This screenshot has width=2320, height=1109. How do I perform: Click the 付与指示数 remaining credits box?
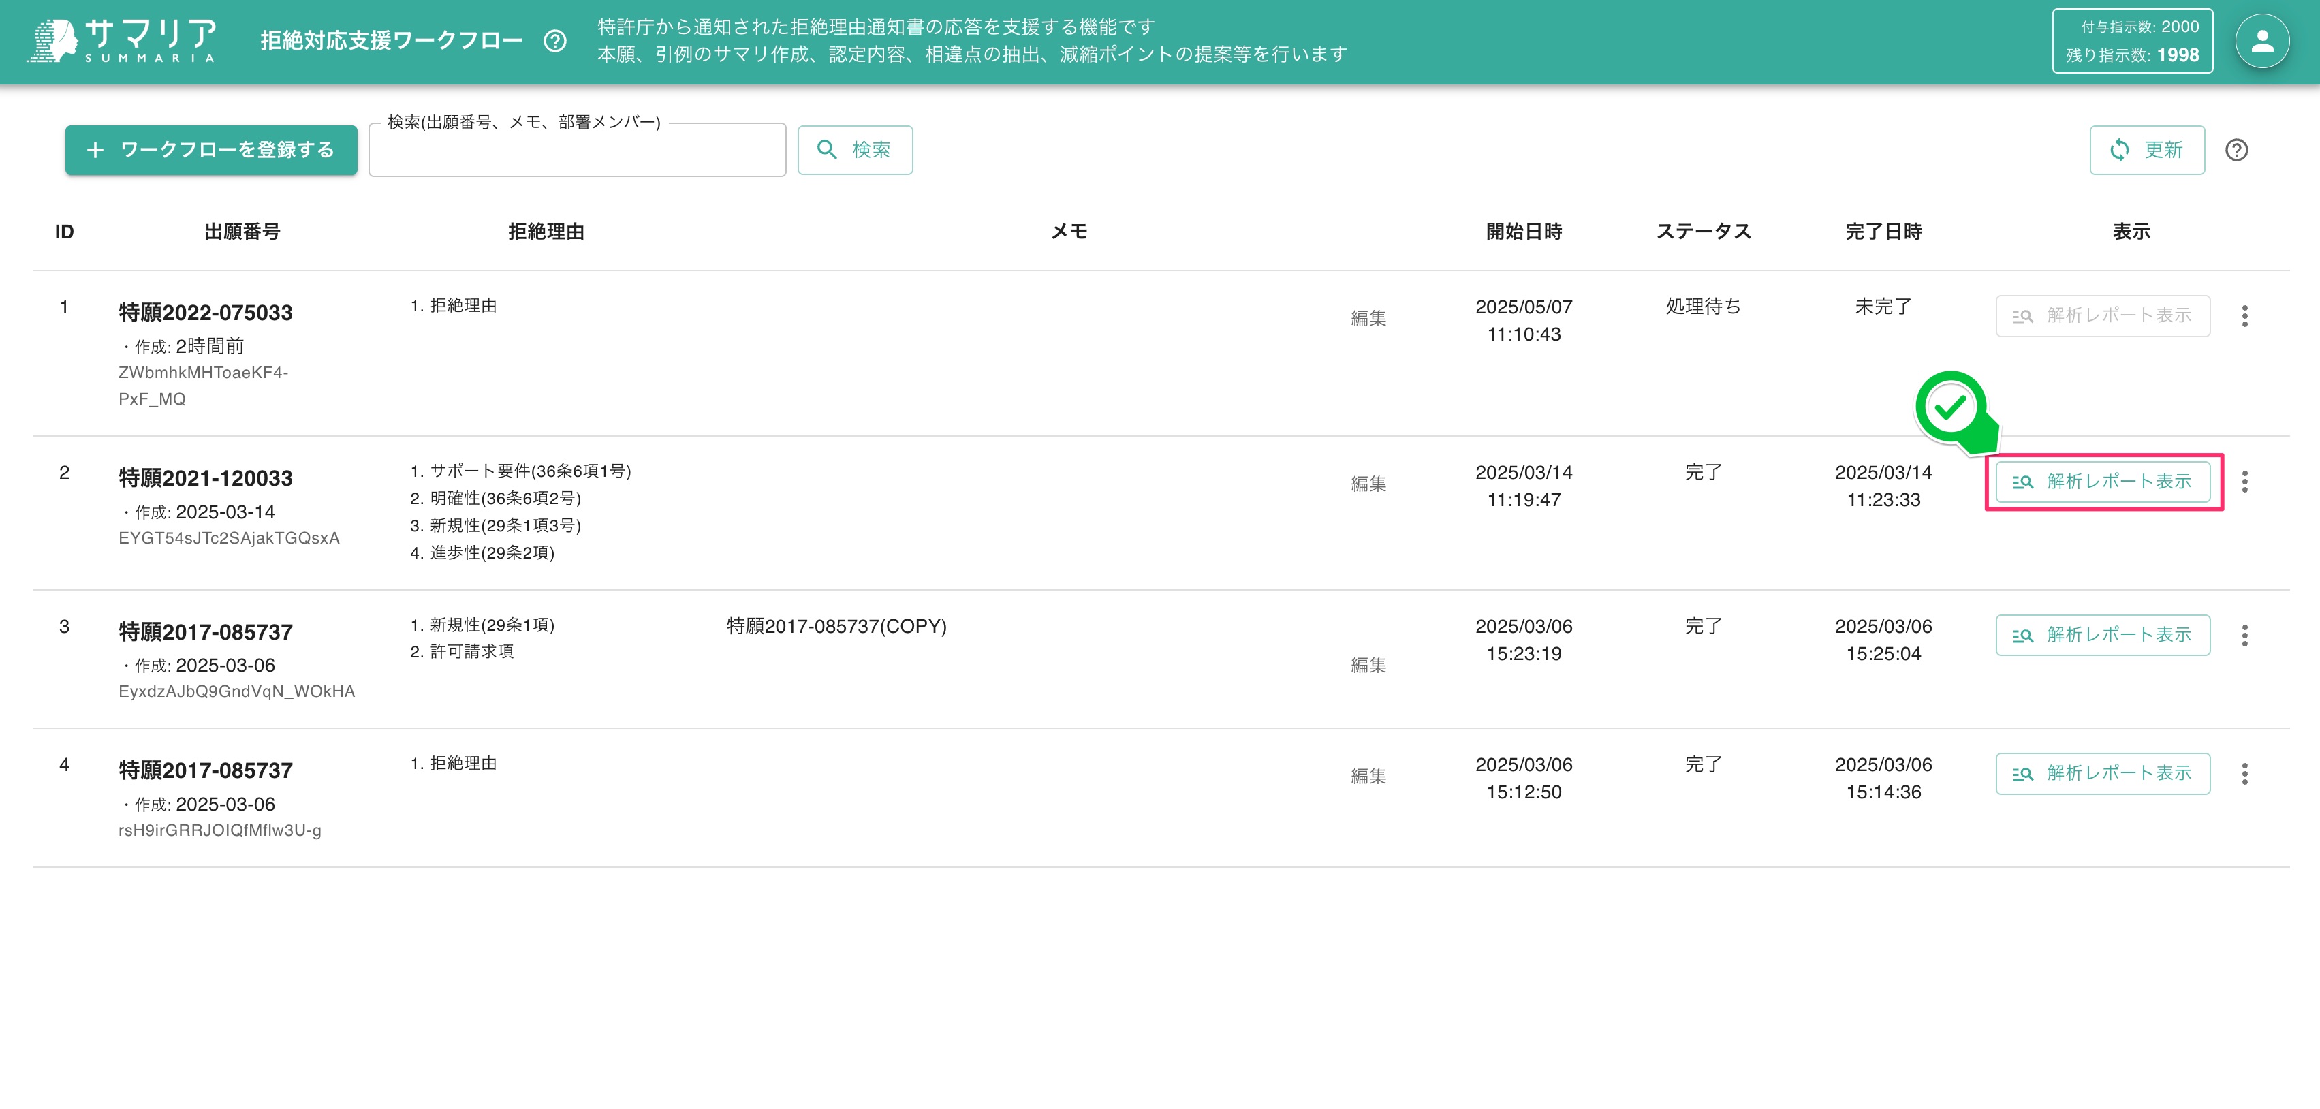pos(2132,42)
